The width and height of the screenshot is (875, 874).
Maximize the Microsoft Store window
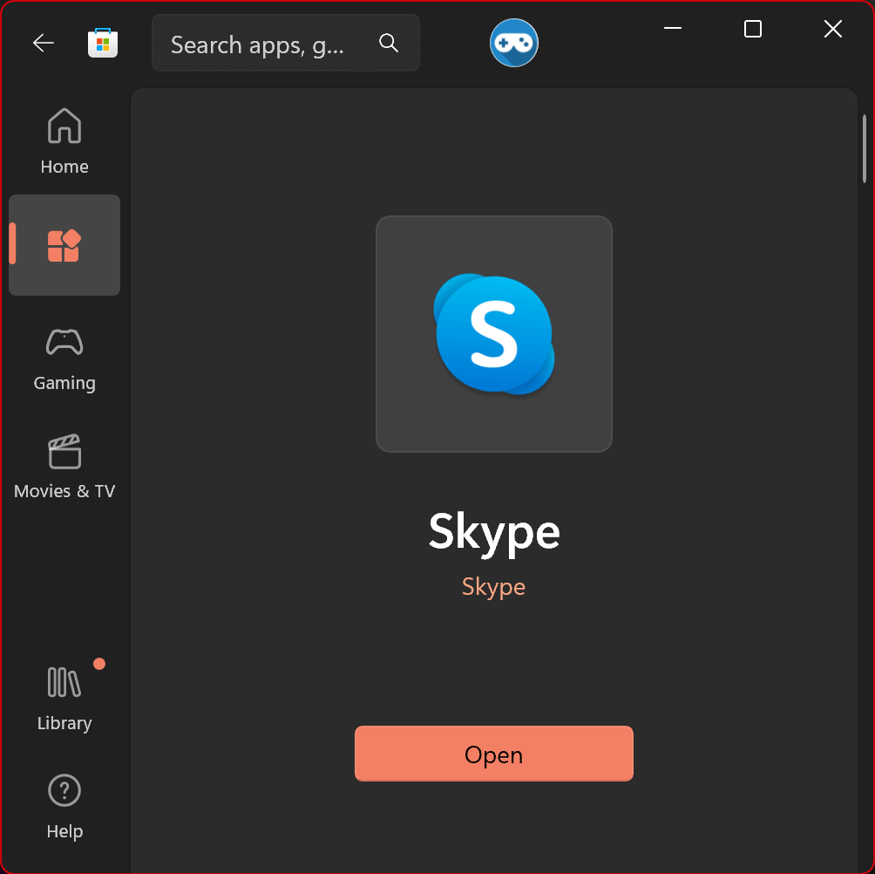[x=753, y=29]
